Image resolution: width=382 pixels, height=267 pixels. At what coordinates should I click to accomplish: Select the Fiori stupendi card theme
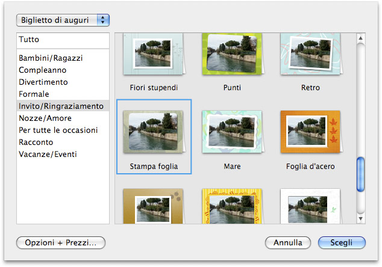pyautogui.click(x=154, y=54)
